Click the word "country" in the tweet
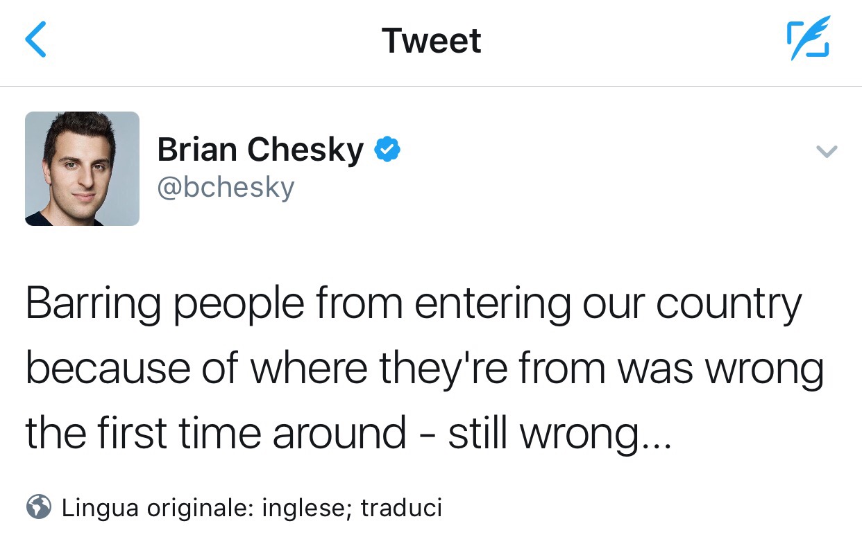 (729, 305)
